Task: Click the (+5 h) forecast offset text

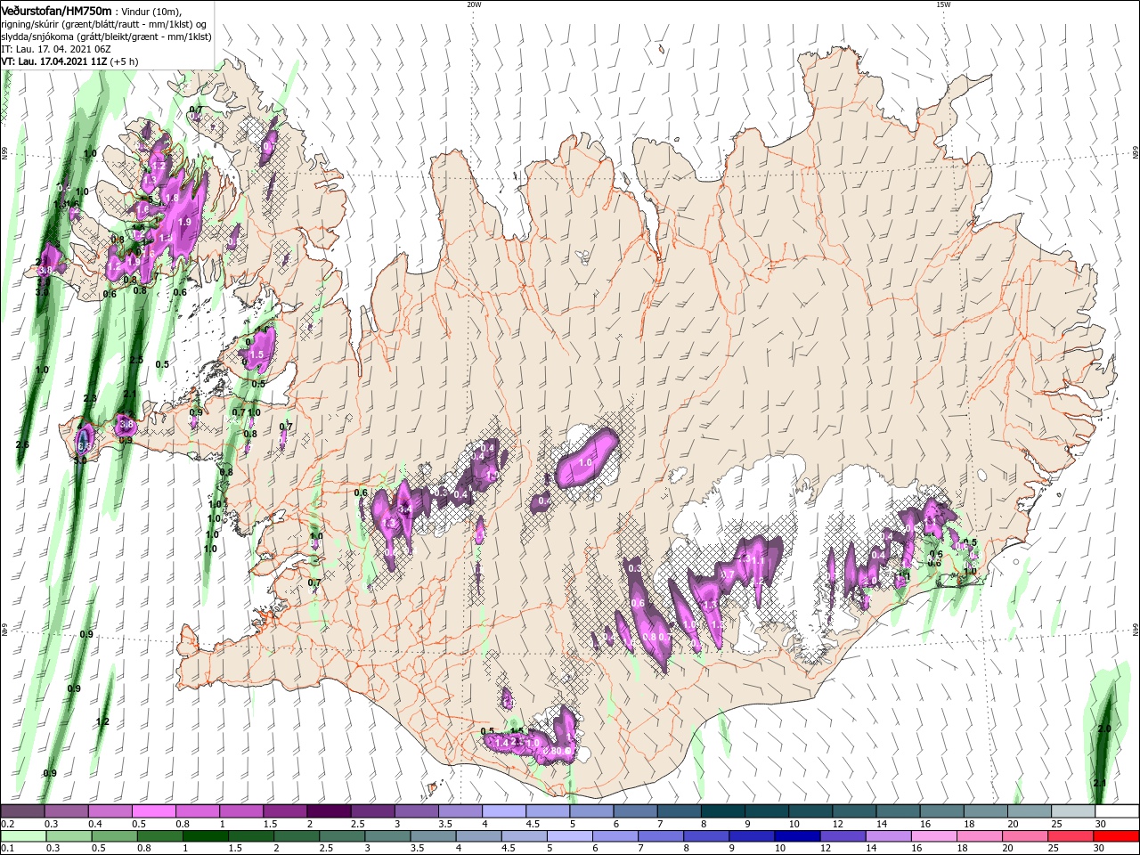Action: (x=125, y=61)
